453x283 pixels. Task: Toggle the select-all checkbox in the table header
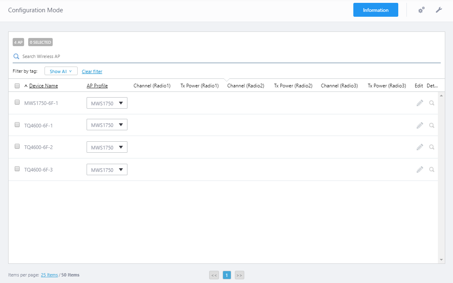point(17,86)
